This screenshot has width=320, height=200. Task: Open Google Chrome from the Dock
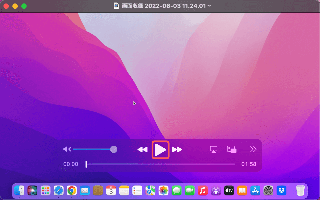click(72, 191)
